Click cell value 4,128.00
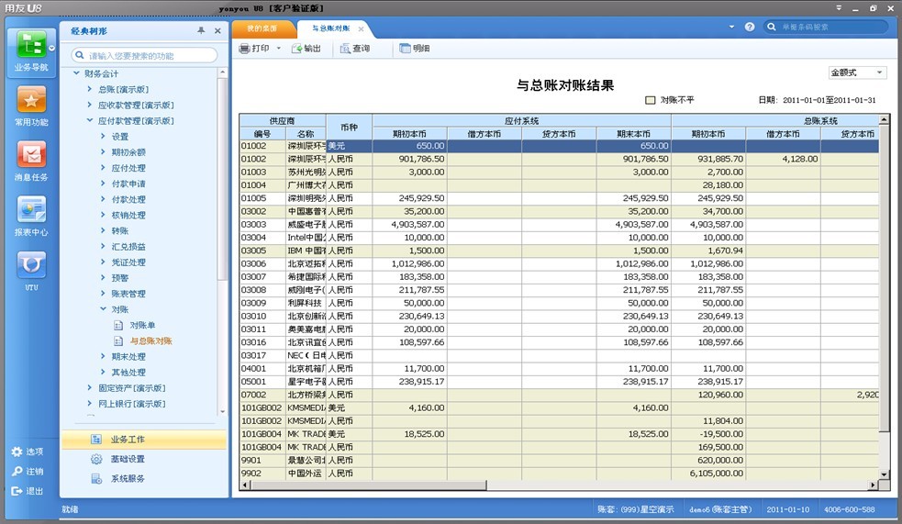 pos(799,159)
